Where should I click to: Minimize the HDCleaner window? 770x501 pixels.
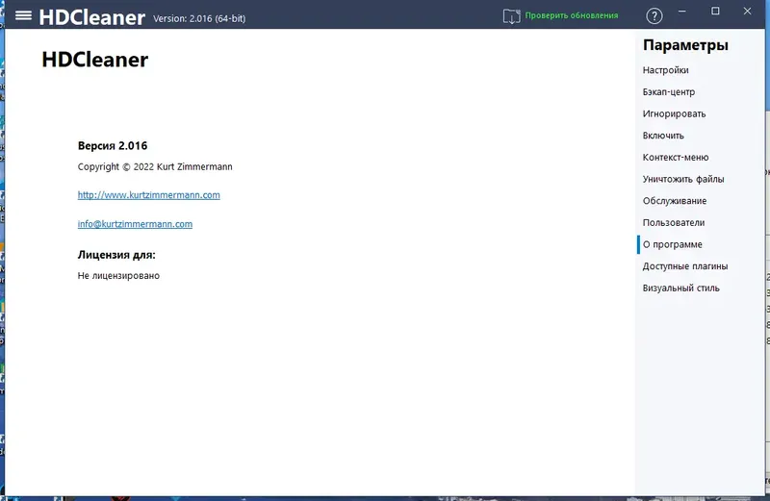682,11
